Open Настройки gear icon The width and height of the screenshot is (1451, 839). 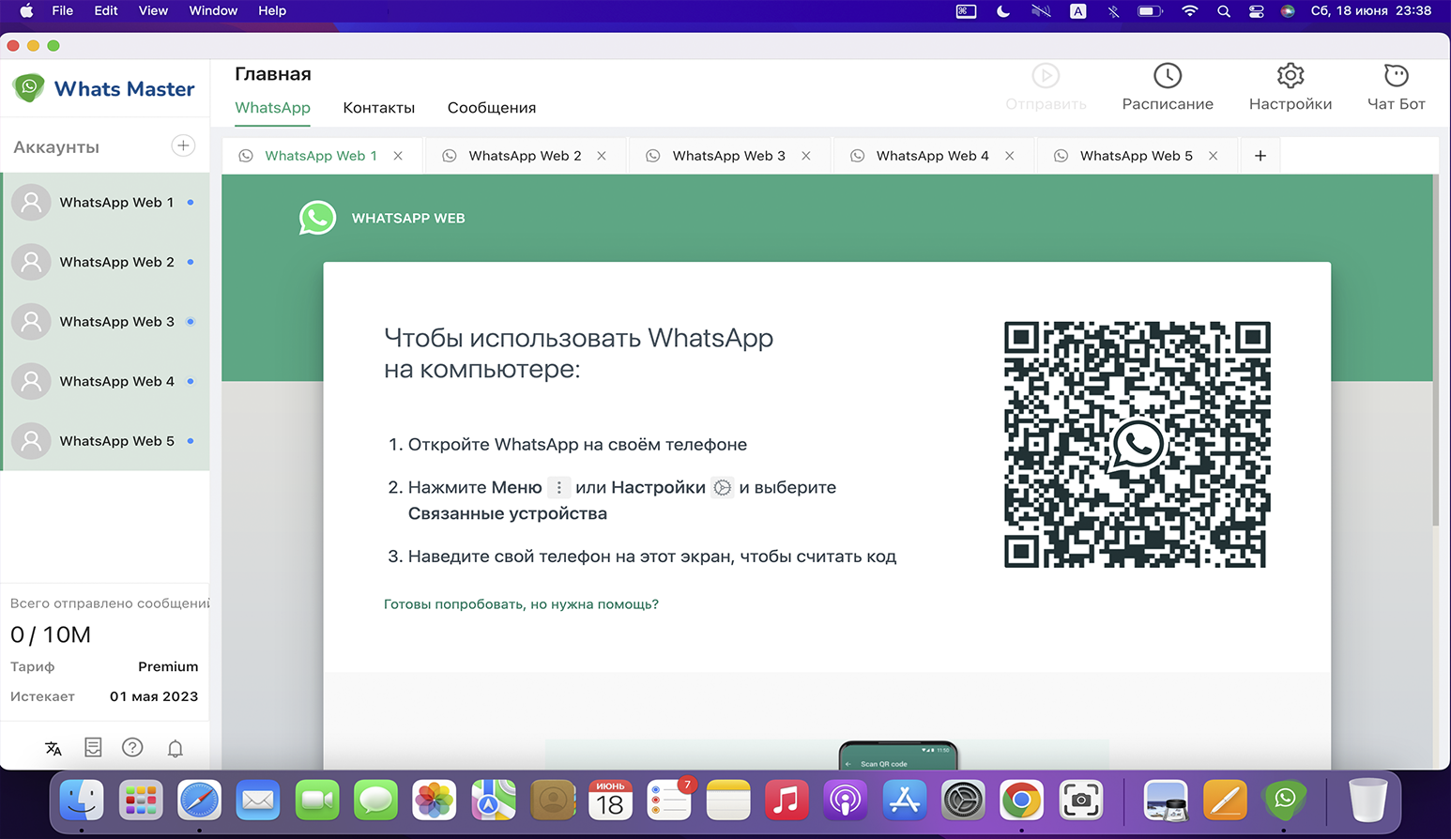tap(1290, 76)
